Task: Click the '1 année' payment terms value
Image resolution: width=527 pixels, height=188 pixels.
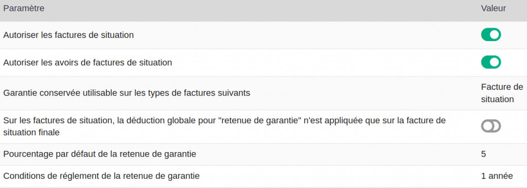Action: click(x=497, y=176)
